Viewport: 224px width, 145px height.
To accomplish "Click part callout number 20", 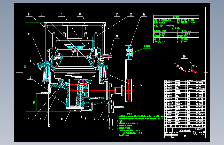I will click(x=131, y=14).
